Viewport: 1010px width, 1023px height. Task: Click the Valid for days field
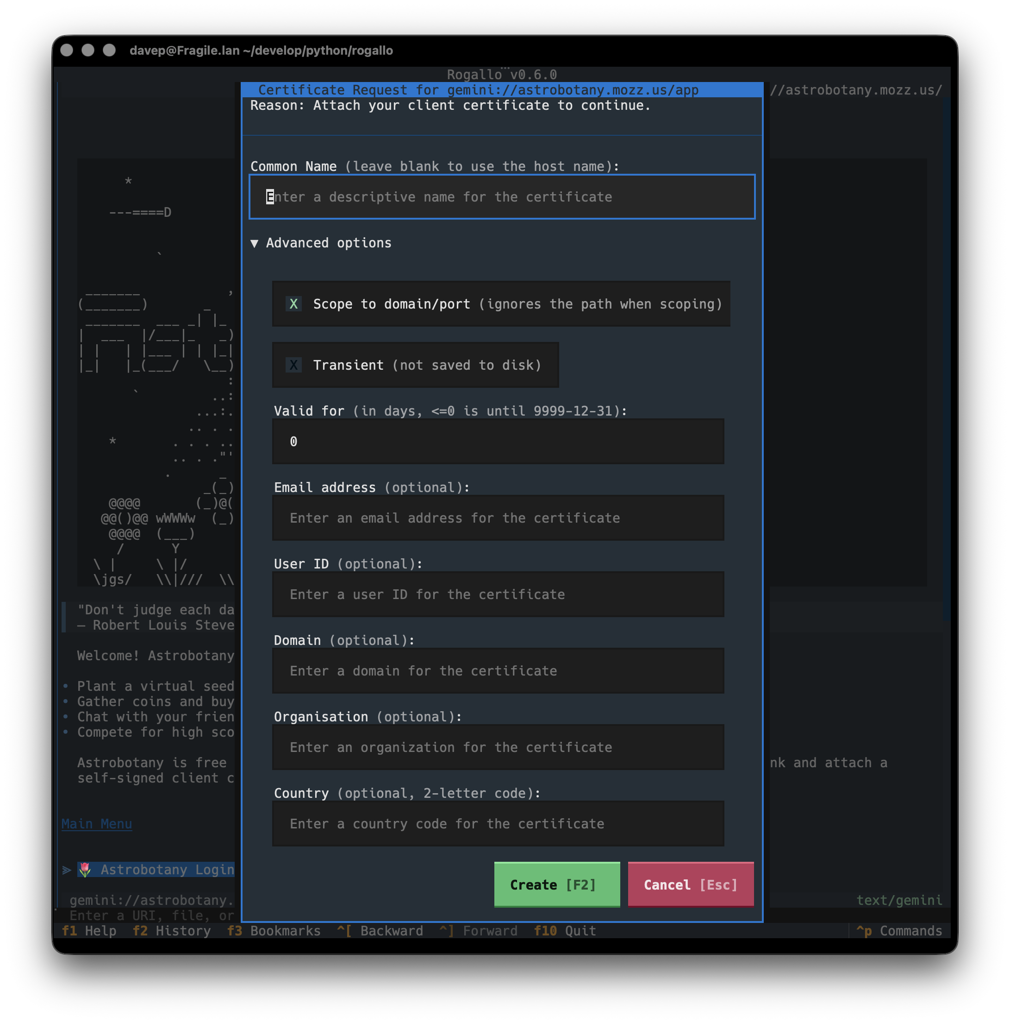click(498, 442)
